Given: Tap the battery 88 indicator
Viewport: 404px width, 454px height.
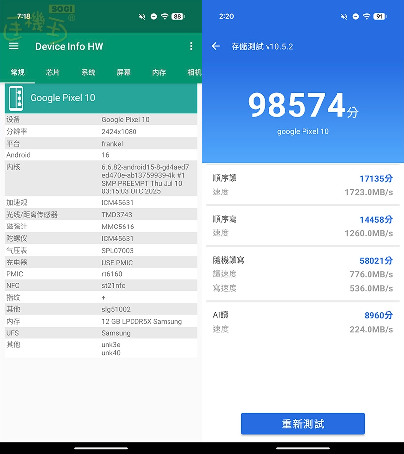Looking at the screenshot, I should pyautogui.click(x=178, y=17).
